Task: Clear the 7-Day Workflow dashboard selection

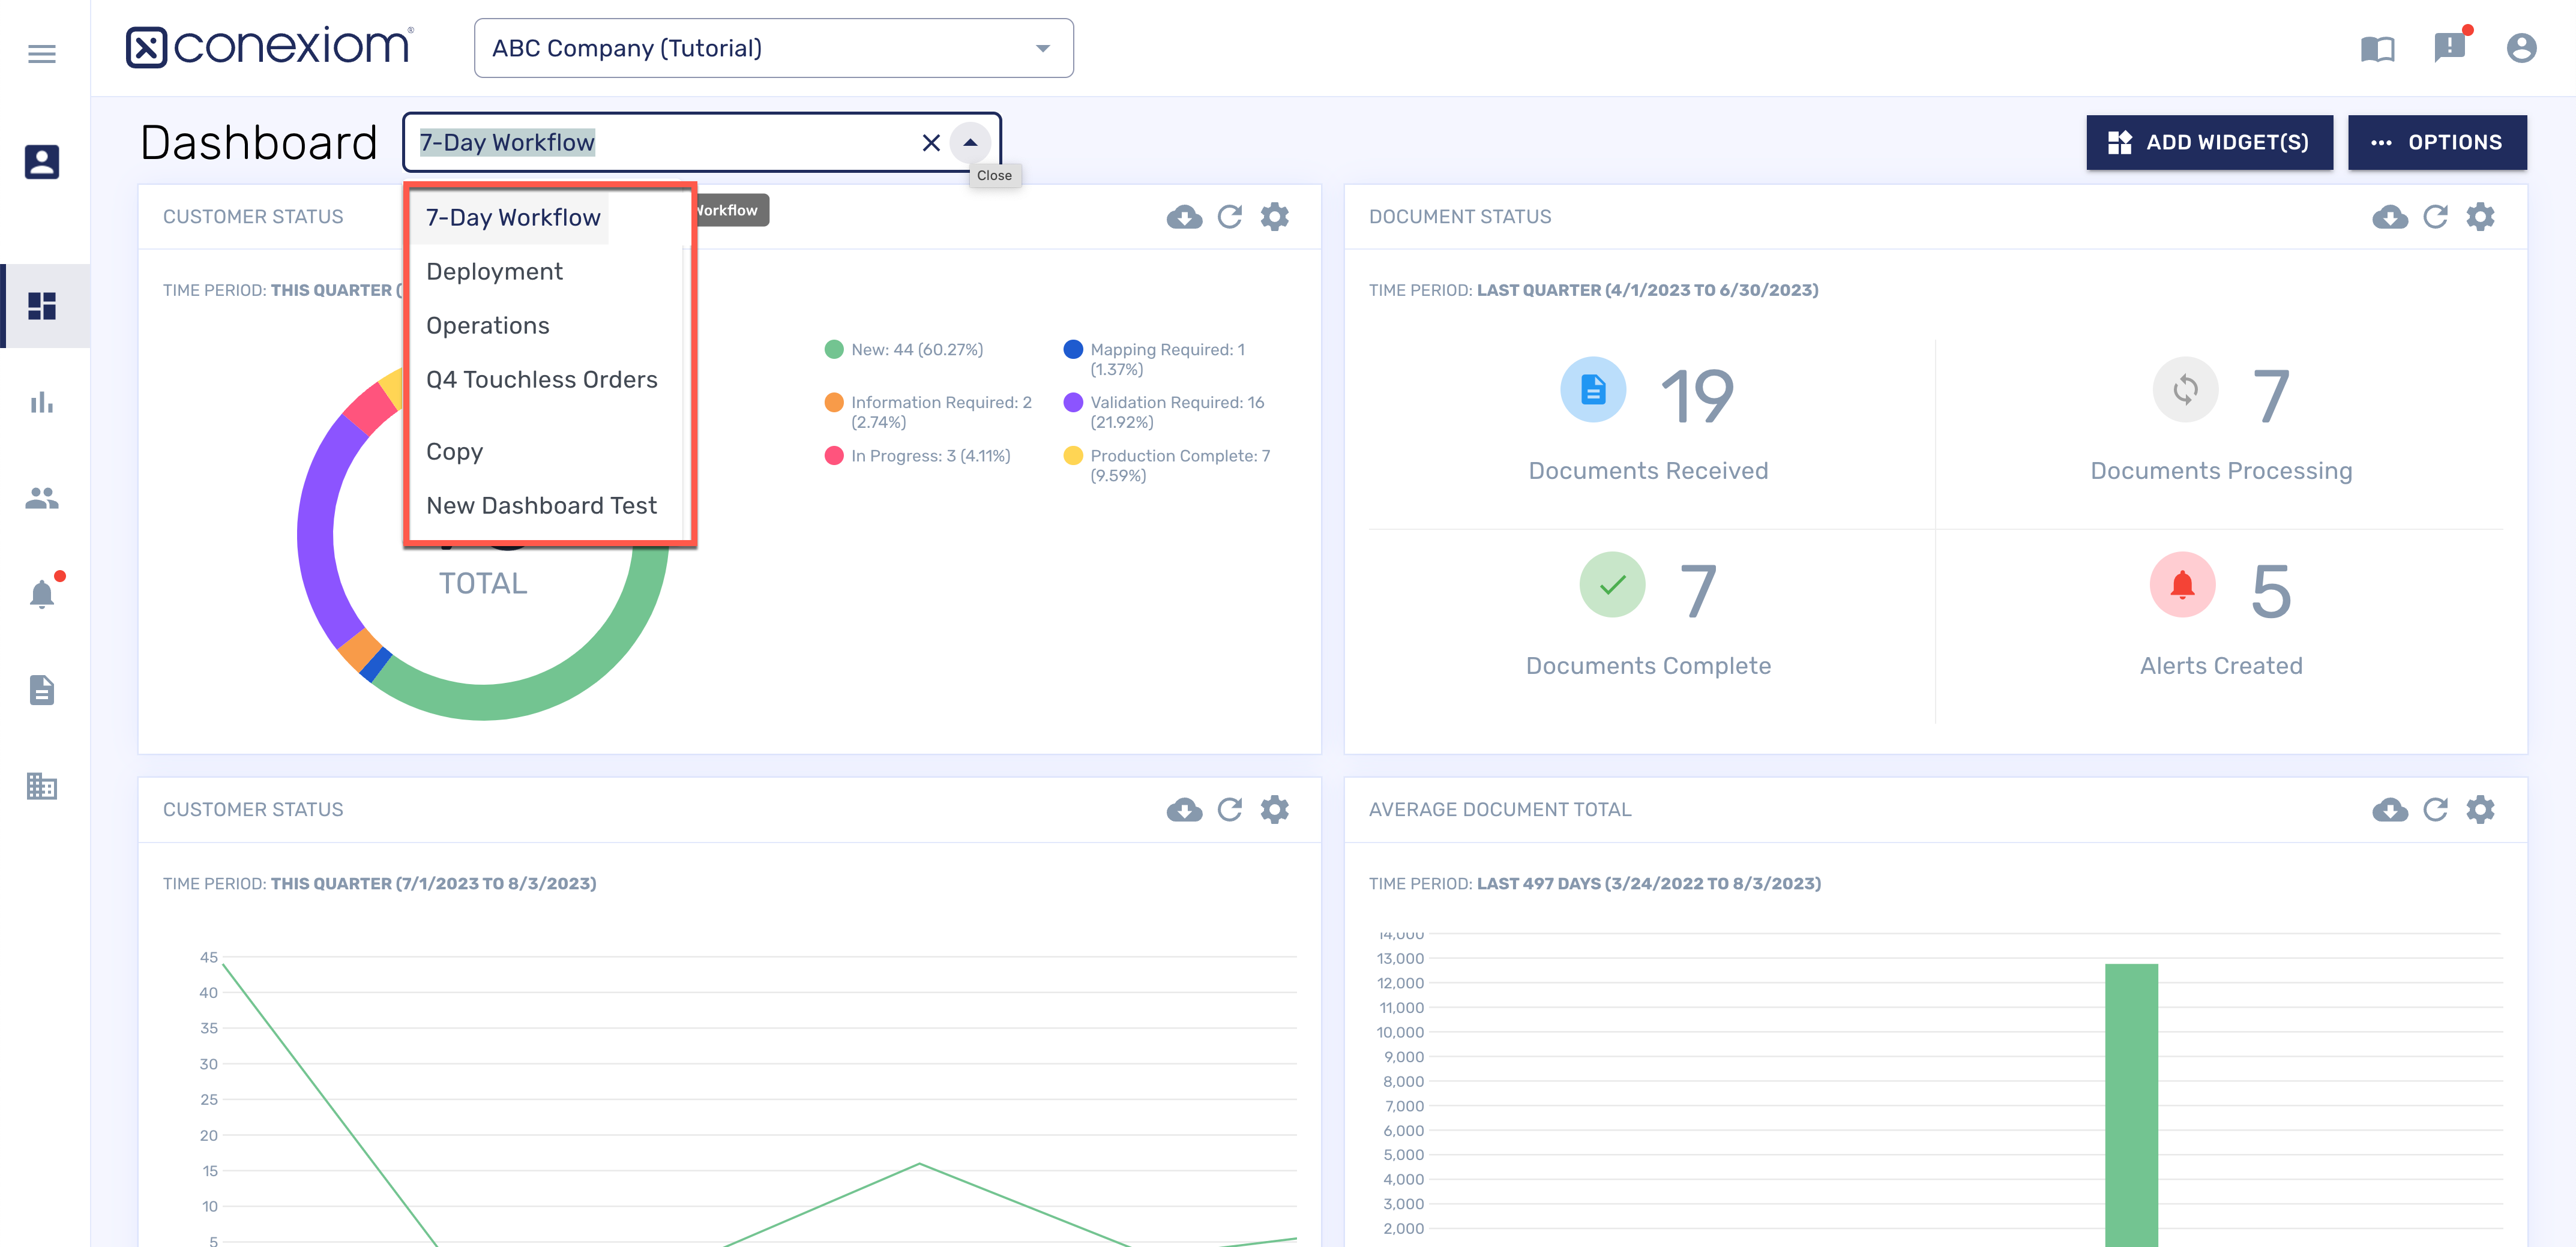Action: (931, 143)
